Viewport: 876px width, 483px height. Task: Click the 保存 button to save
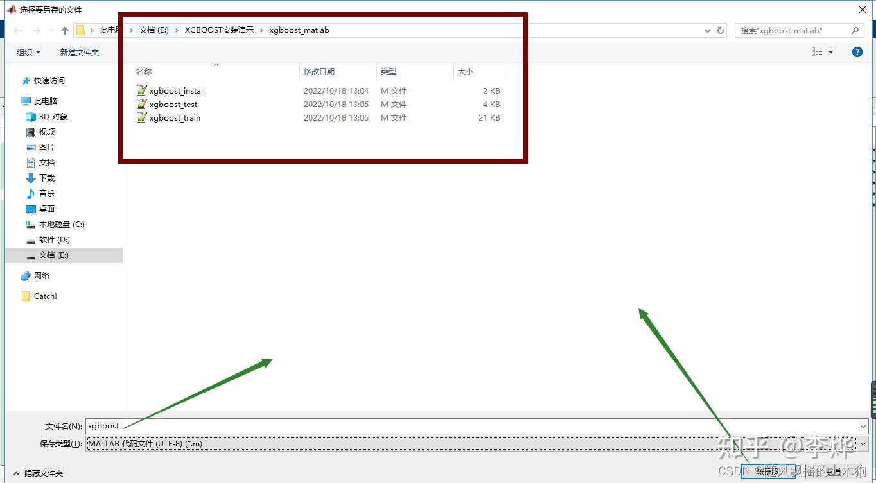coord(768,470)
